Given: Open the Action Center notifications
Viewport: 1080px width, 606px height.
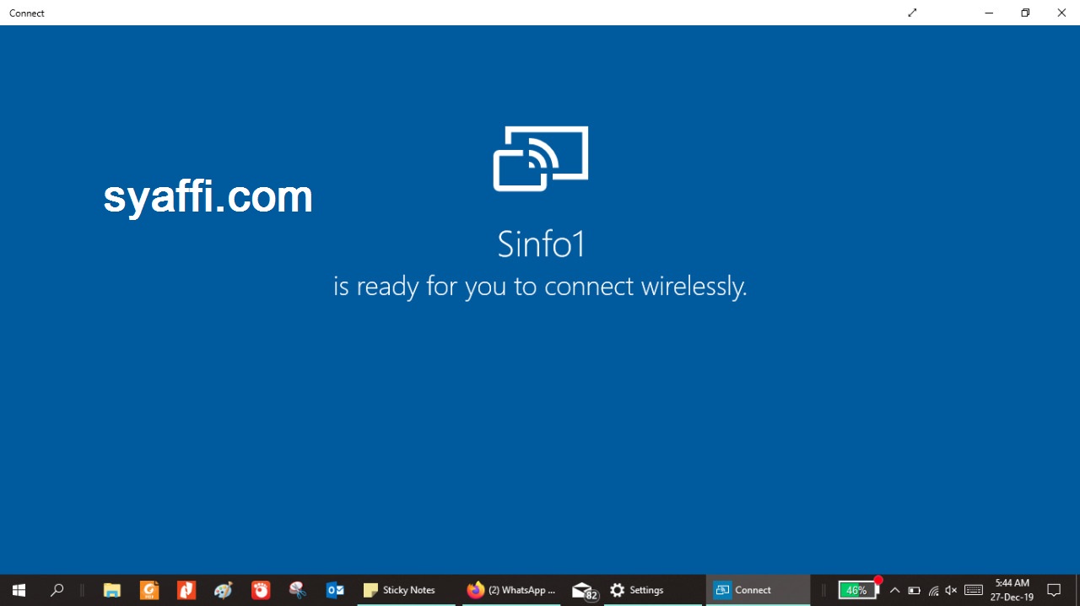Looking at the screenshot, I should click(x=1054, y=590).
